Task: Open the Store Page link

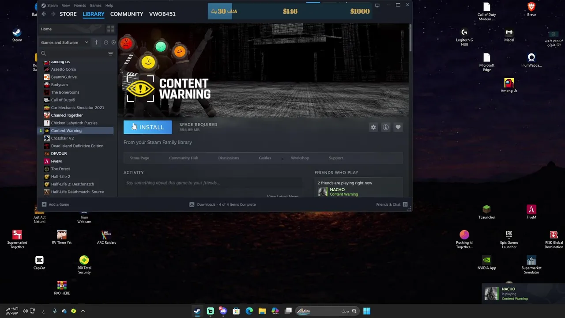Action: click(x=139, y=158)
